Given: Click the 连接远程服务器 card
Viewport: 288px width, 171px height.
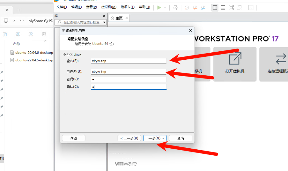Looking at the screenshot, I should click(x=274, y=64).
